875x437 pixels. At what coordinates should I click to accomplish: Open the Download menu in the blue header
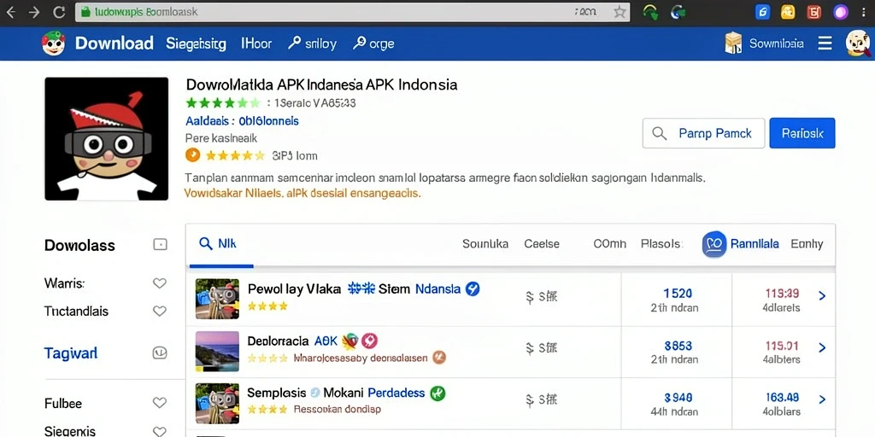(114, 44)
